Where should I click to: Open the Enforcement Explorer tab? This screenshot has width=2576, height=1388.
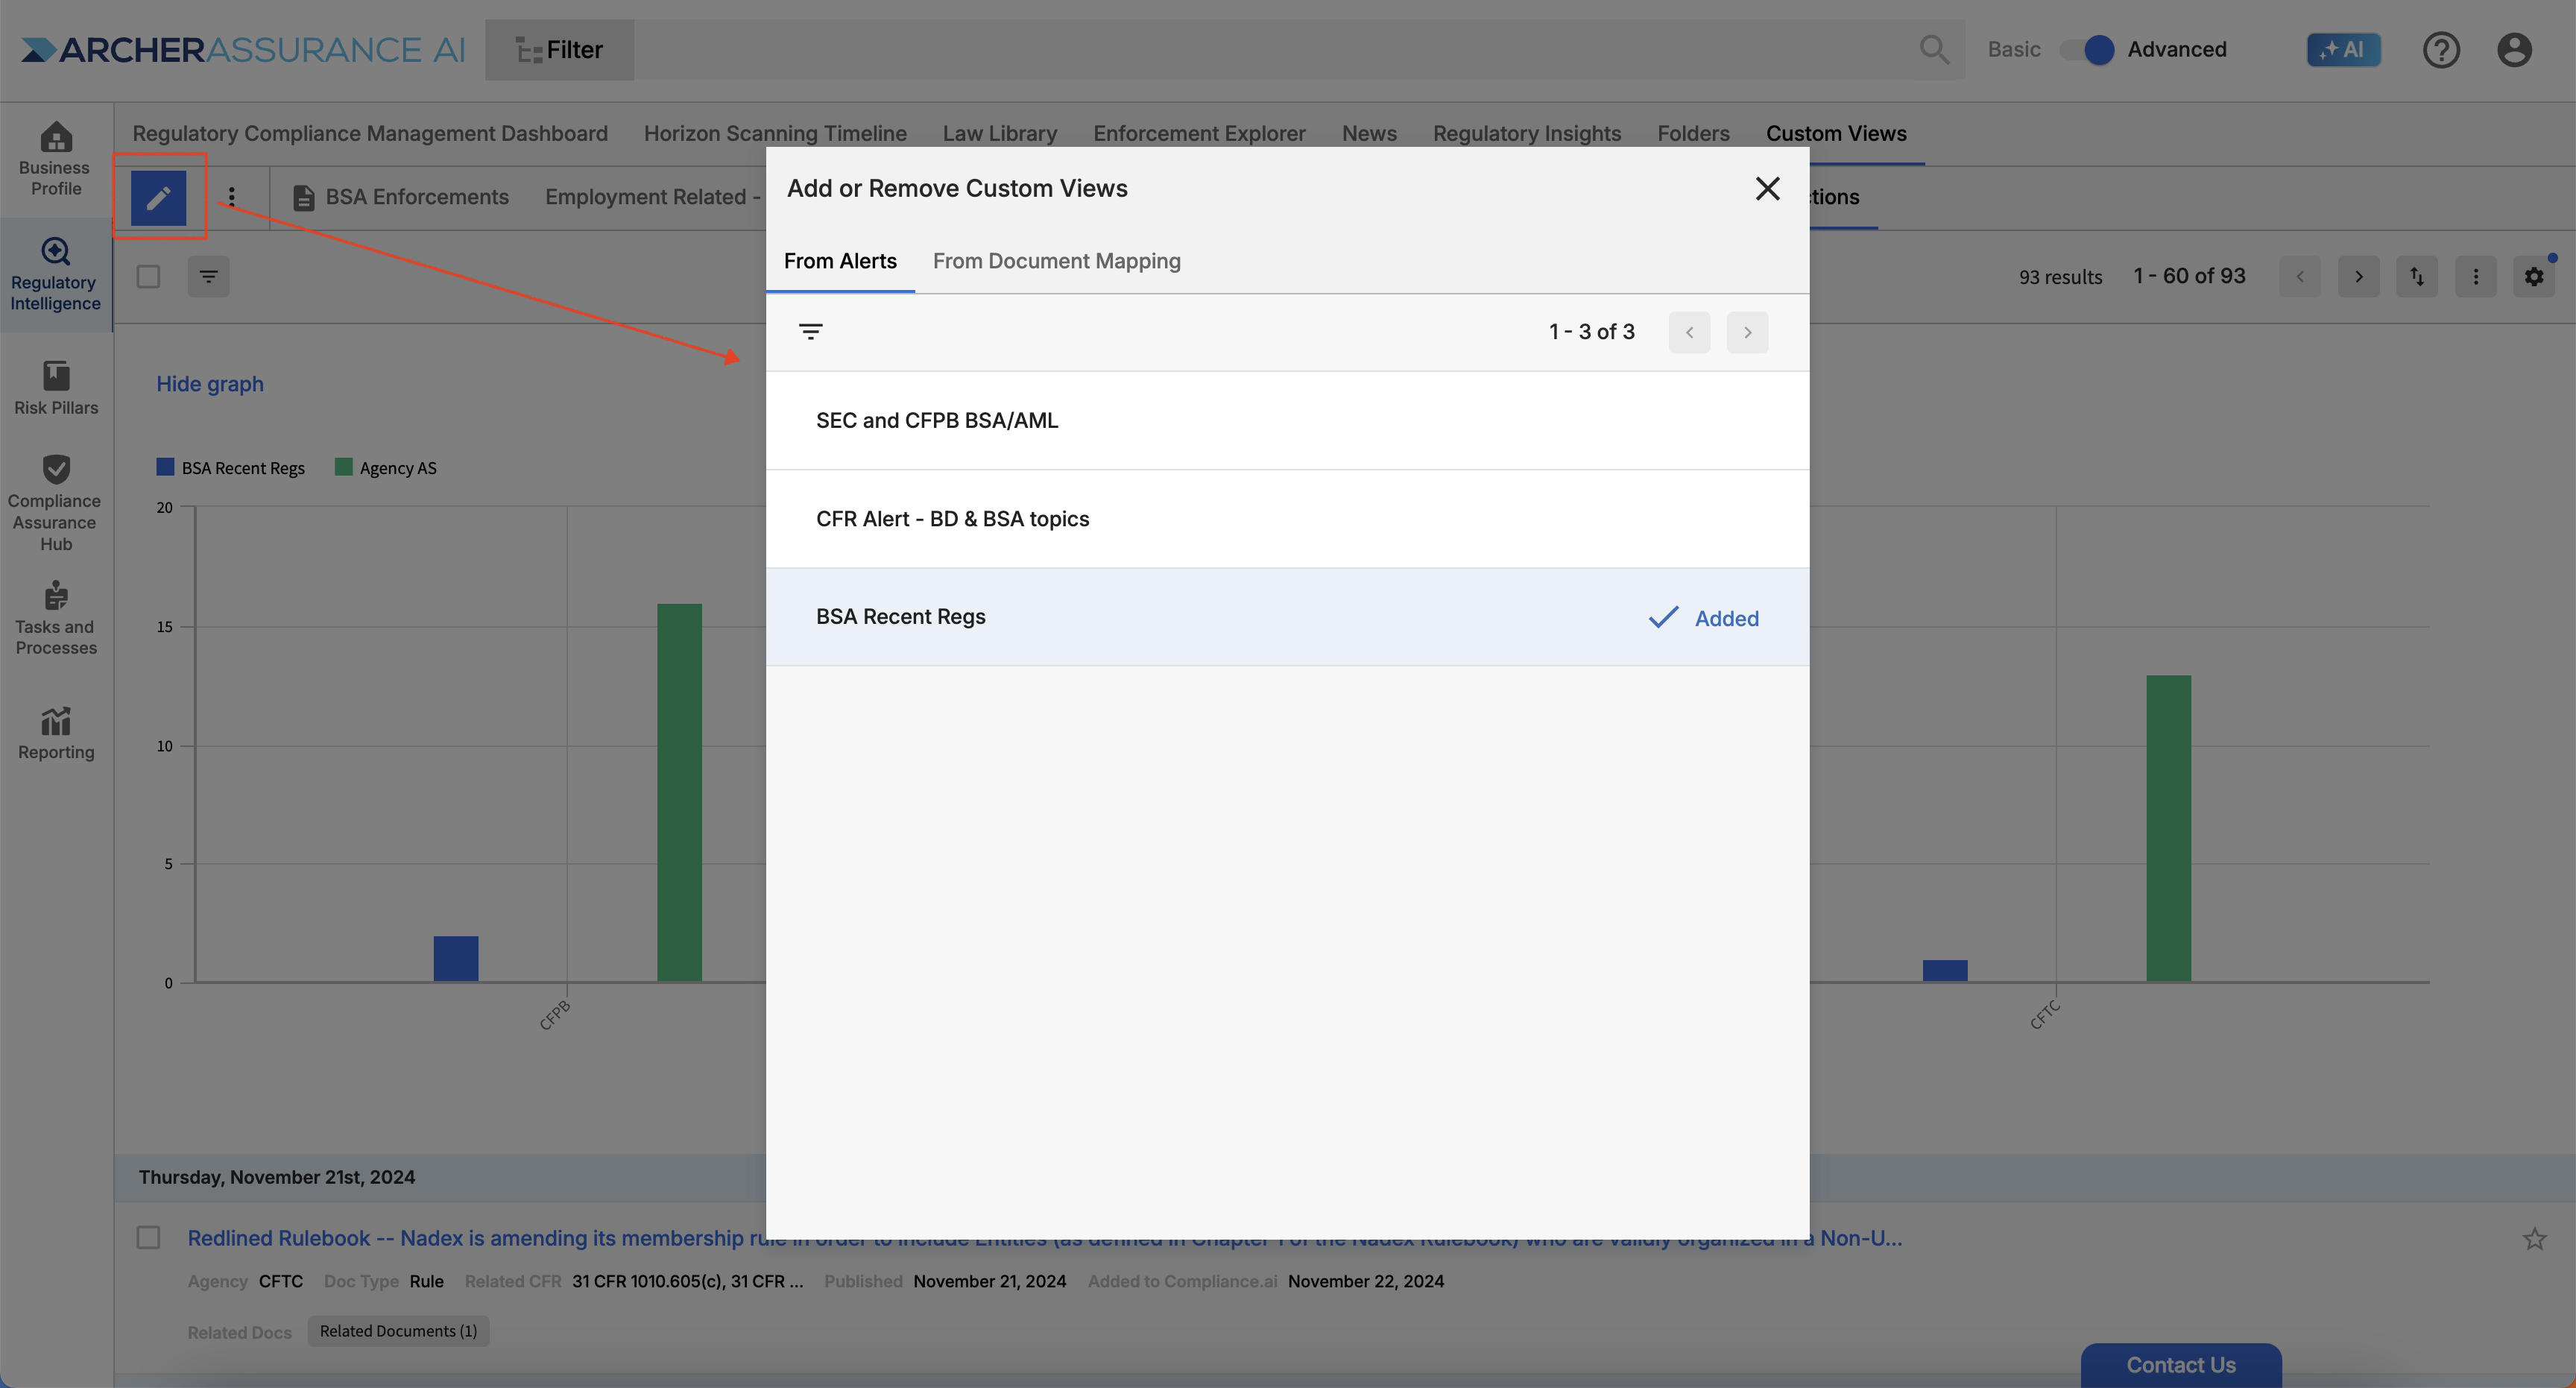1199,133
